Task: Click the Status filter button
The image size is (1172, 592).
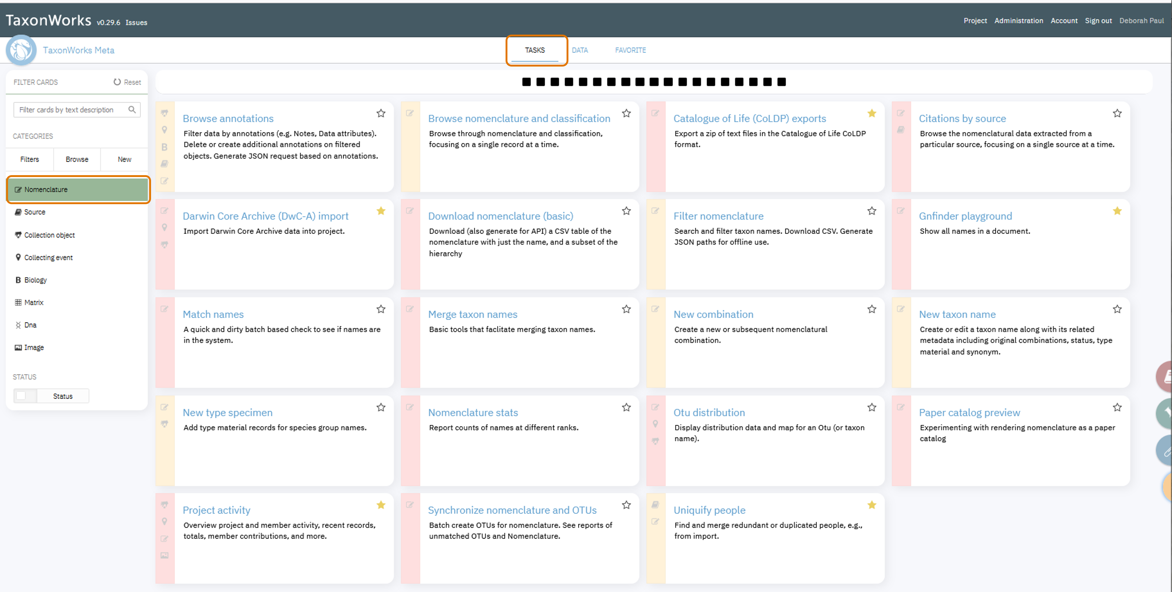Action: click(x=63, y=396)
